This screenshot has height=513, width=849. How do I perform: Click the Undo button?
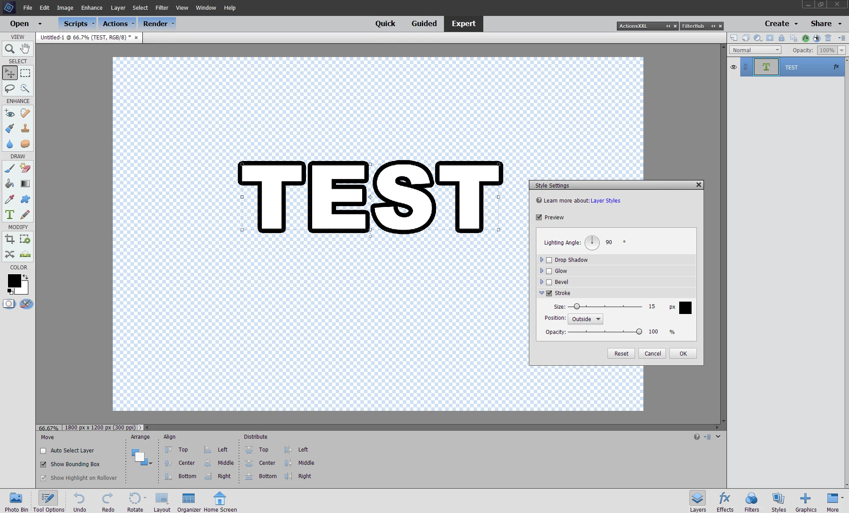(80, 502)
